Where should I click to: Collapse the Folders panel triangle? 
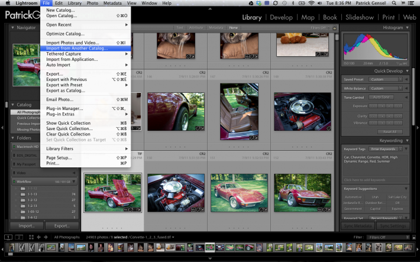(x=12, y=138)
